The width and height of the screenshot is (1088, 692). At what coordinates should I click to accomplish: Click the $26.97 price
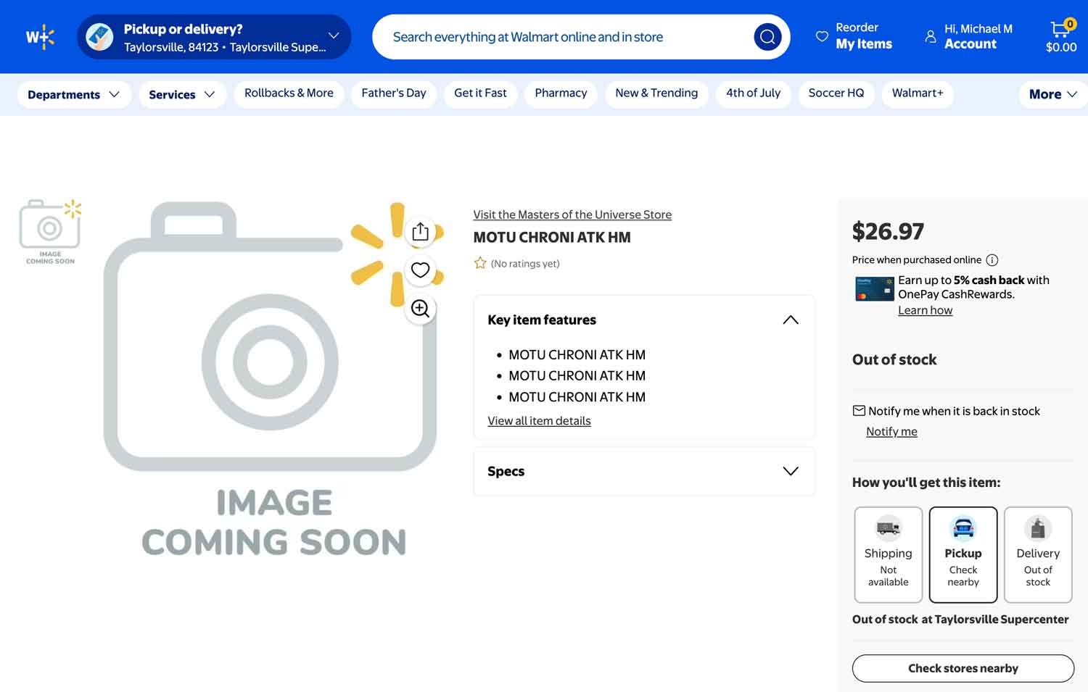[888, 231]
